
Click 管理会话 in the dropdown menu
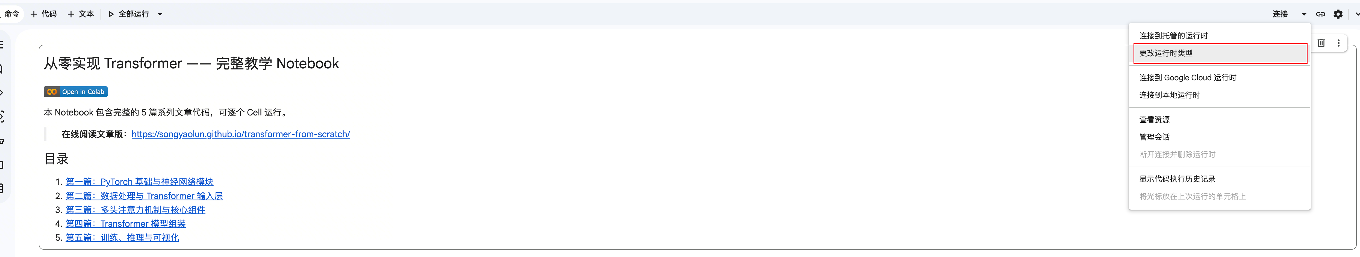tap(1154, 137)
